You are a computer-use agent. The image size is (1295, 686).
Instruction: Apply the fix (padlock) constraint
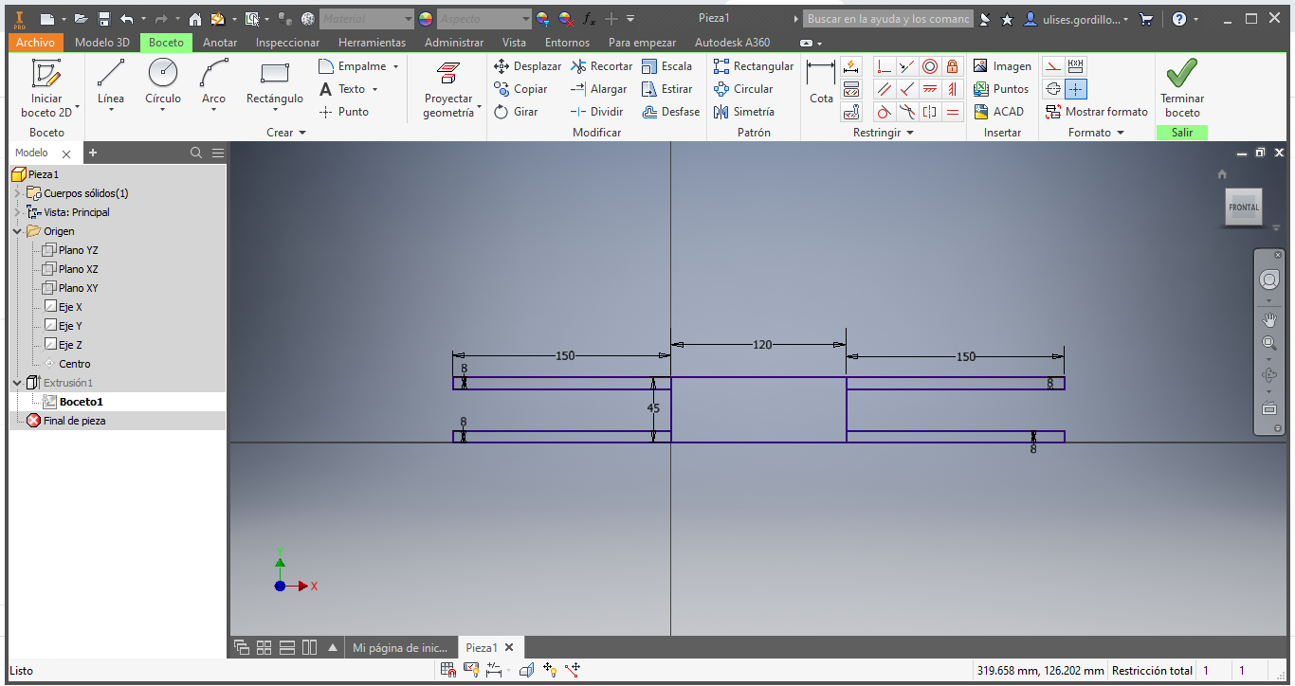click(953, 66)
